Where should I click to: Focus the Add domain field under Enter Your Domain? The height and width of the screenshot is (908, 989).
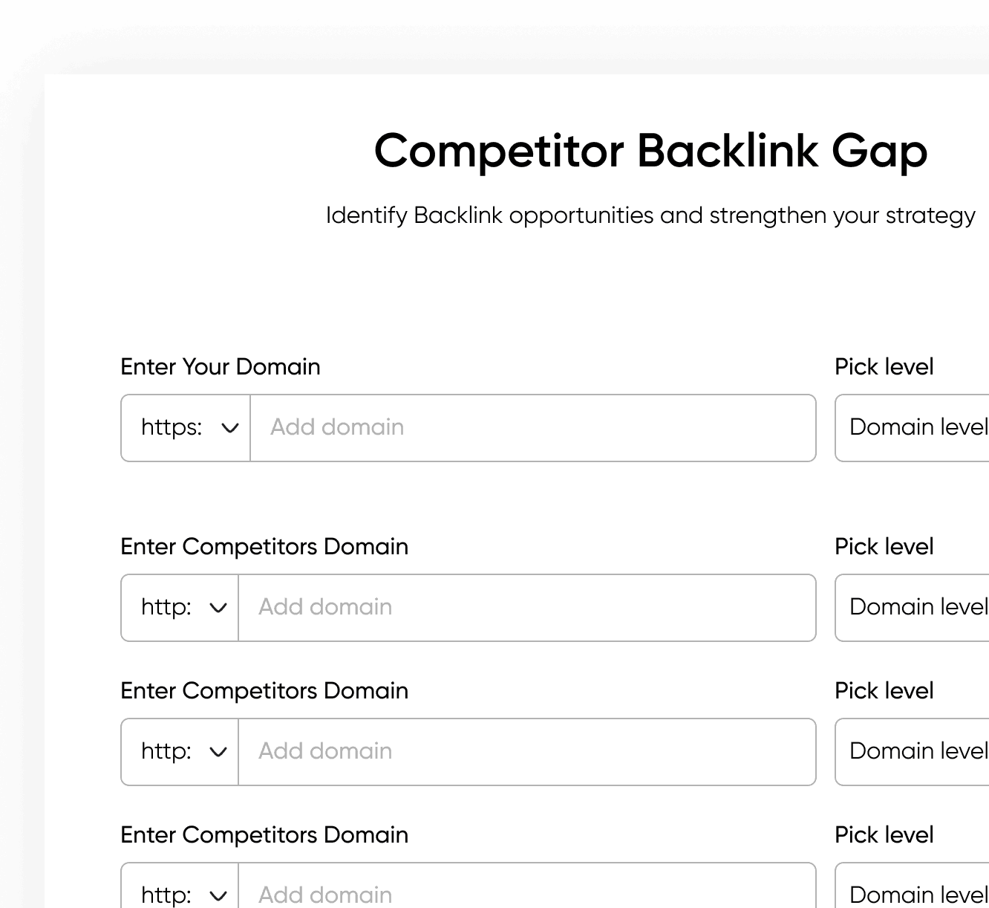(x=532, y=428)
